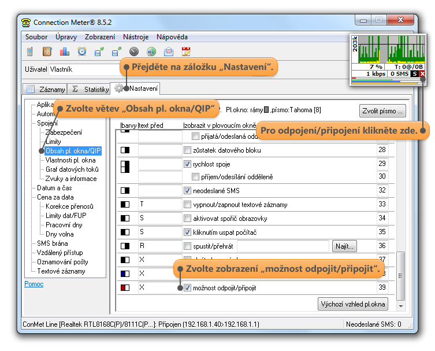Click the red color swatch for 'možnost odpojit/připojit'
Image resolution: width=435 pixels, height=351 pixels.
pyautogui.click(x=125, y=288)
